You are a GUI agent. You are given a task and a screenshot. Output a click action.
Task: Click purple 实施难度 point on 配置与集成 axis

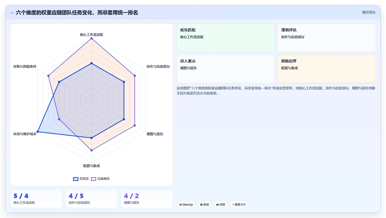tap(91, 150)
